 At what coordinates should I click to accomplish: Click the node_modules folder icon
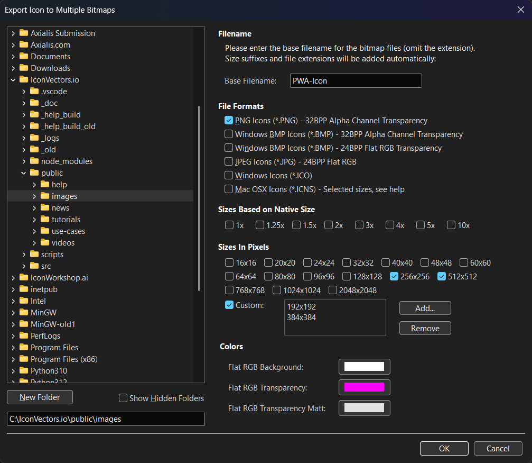coord(34,161)
